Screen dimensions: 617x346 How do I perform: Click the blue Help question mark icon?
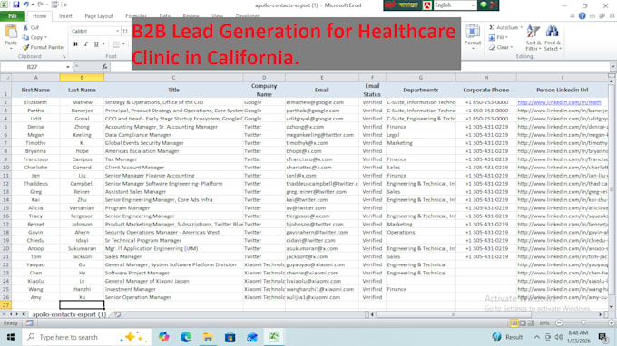point(582,15)
